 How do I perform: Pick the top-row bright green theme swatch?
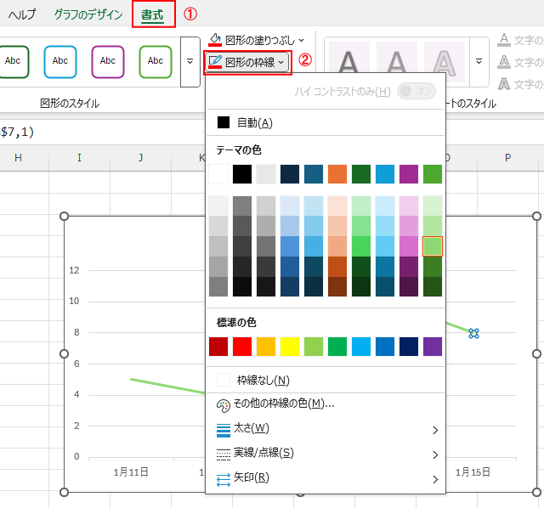tap(433, 174)
